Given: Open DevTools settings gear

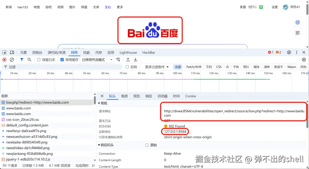Looking at the screenshot, I should tap(289, 52).
